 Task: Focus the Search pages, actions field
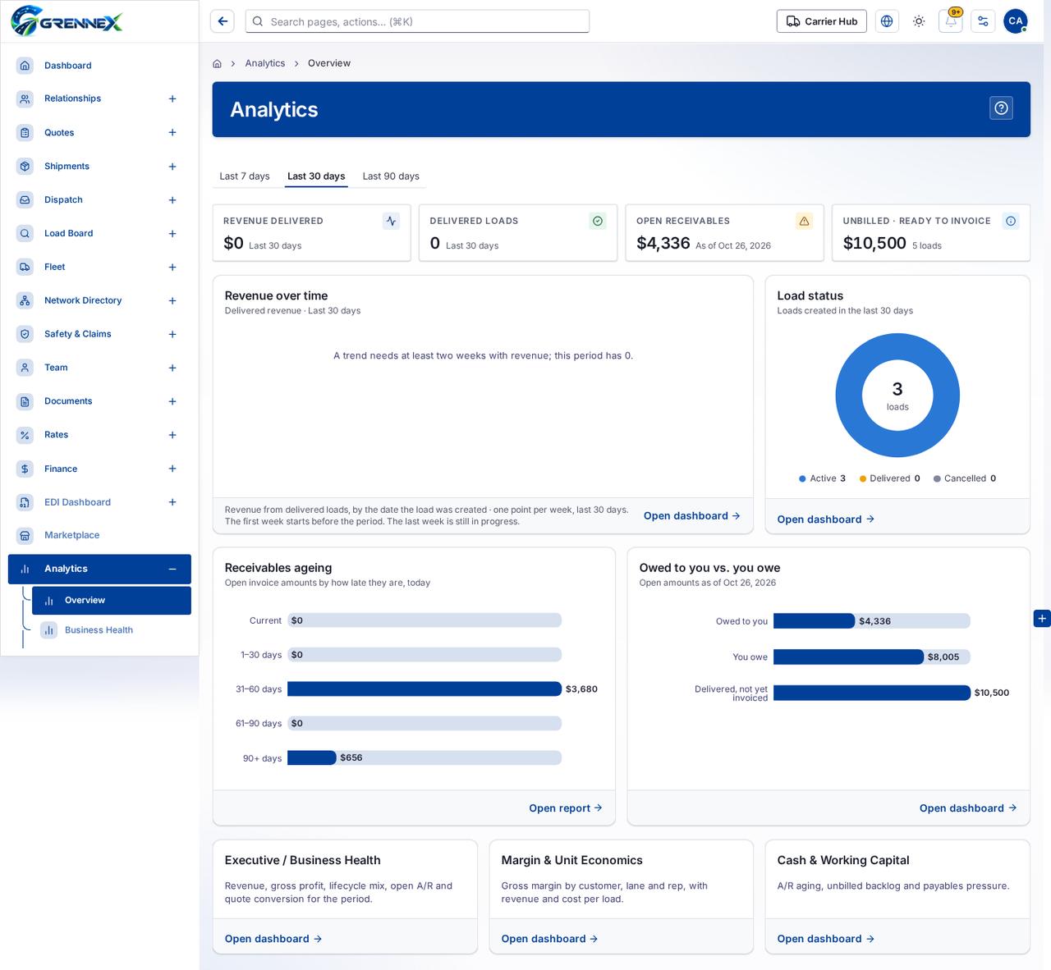pyautogui.click(x=417, y=21)
